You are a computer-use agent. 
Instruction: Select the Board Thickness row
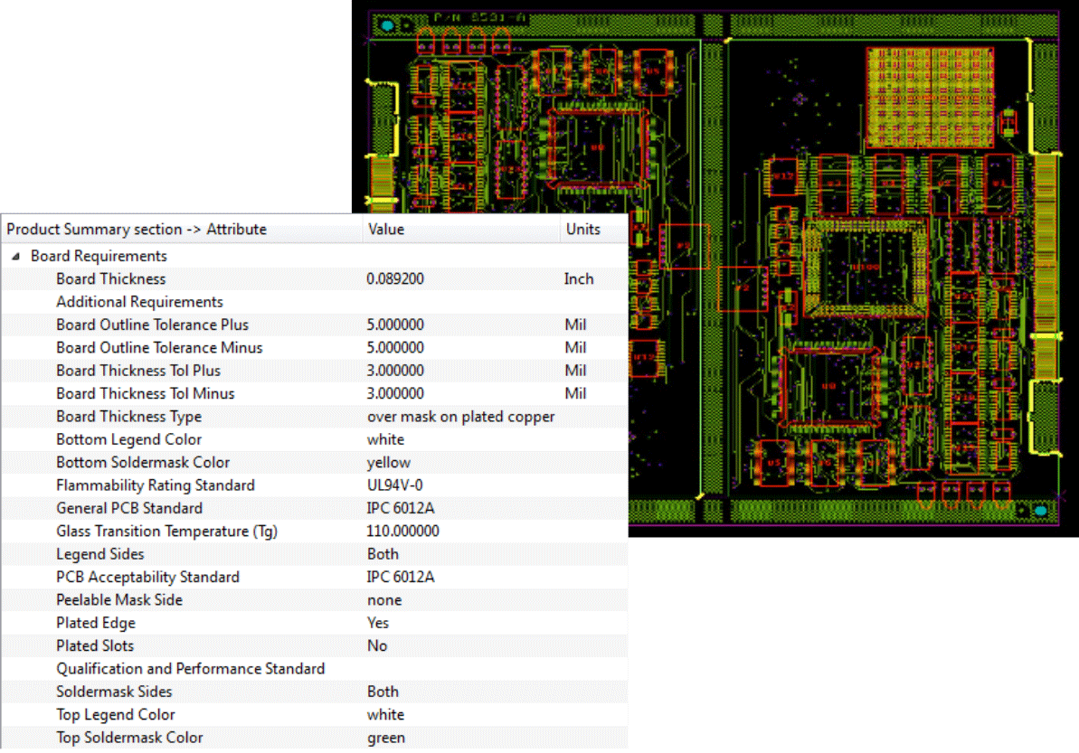pyautogui.click(x=110, y=279)
